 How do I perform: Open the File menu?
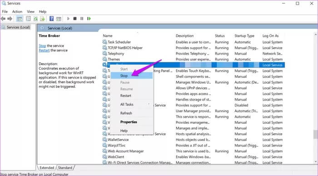[x=5, y=11]
